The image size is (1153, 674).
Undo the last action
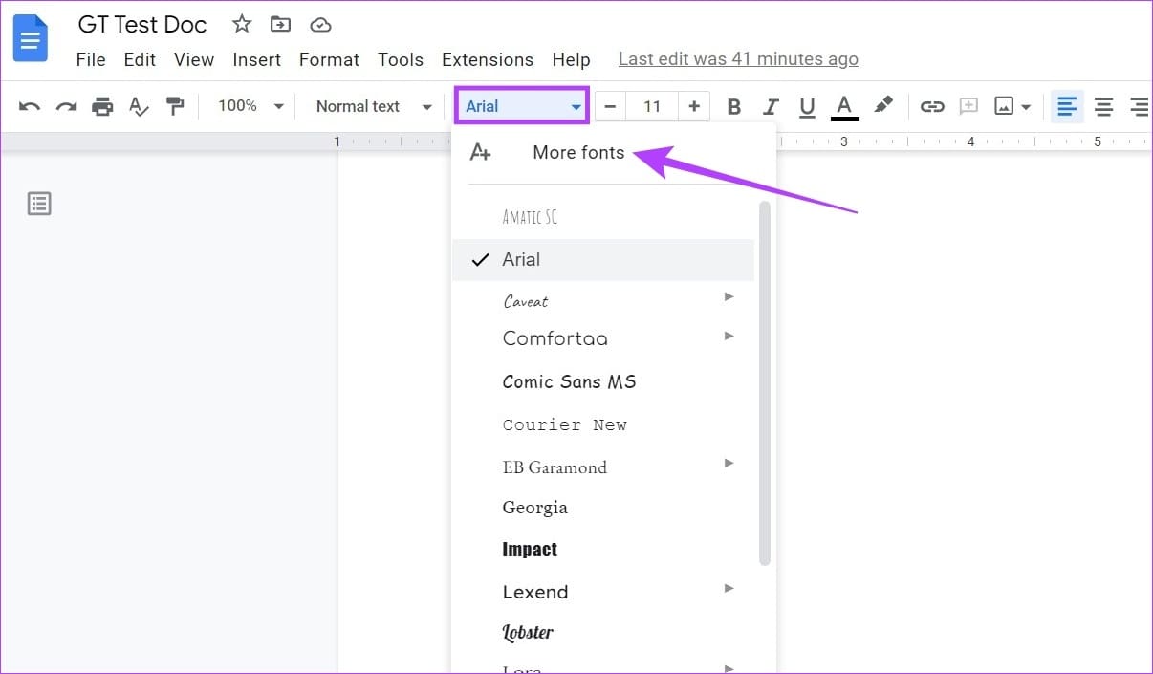pos(30,106)
